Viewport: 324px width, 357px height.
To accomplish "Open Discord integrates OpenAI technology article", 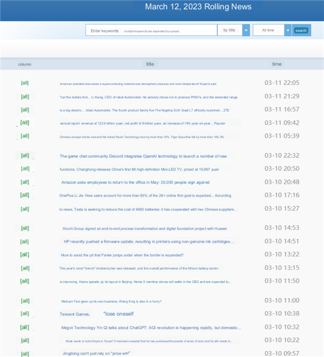I will tap(143, 156).
